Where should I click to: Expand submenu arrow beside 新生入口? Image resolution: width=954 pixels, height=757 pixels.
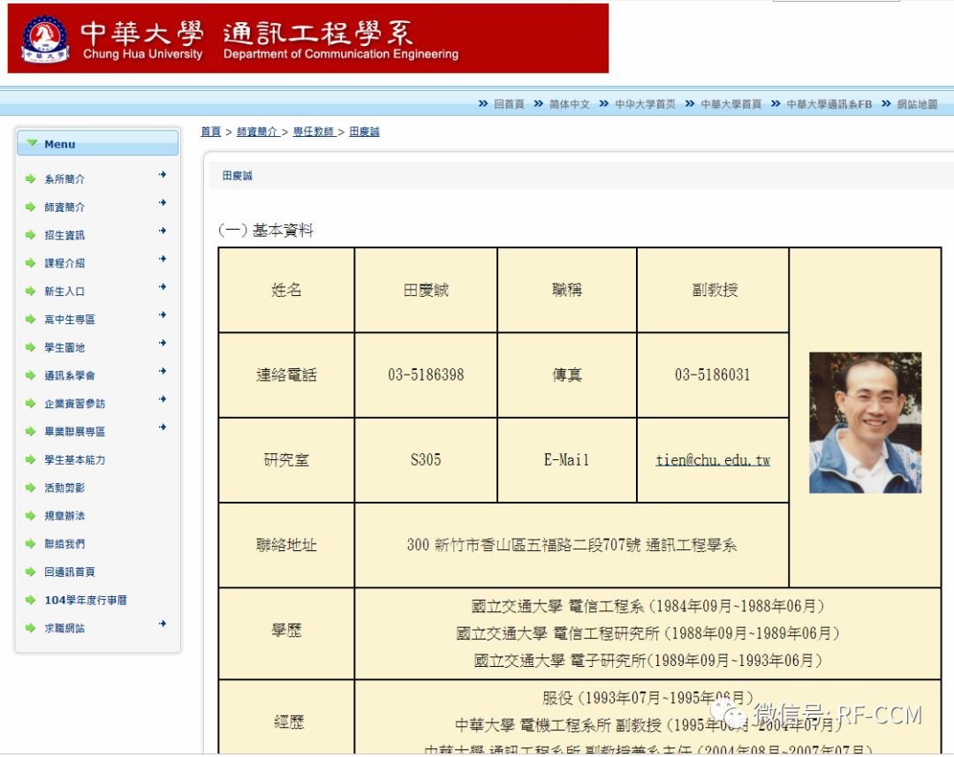pos(163,286)
